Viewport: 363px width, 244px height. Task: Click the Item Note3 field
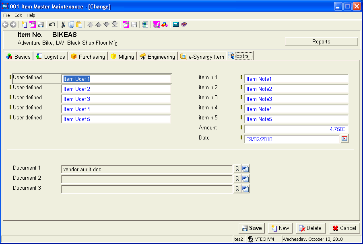coord(296,99)
